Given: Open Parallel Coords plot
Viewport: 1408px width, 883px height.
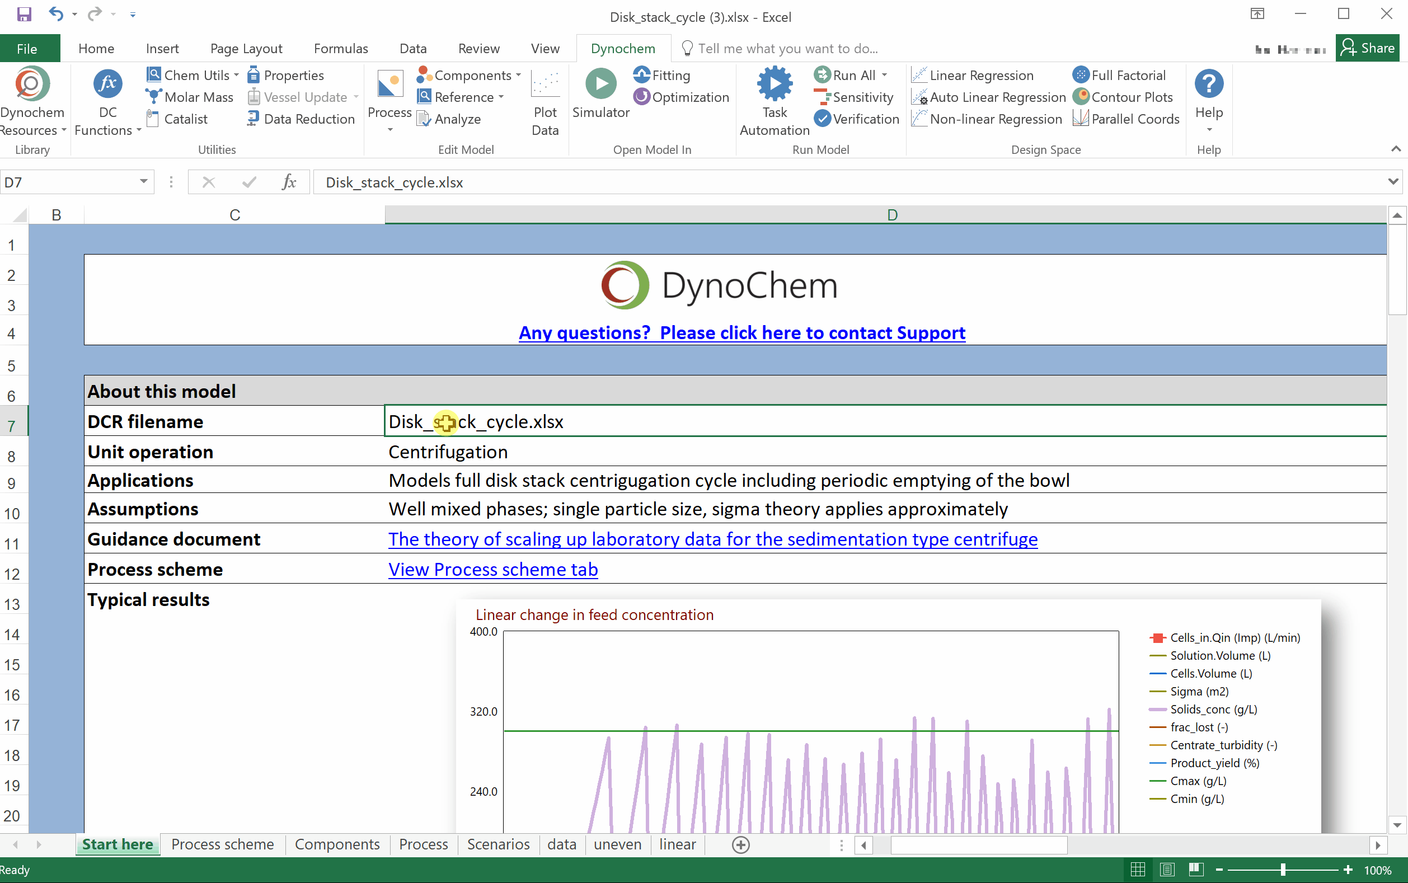Looking at the screenshot, I should click(x=1126, y=119).
